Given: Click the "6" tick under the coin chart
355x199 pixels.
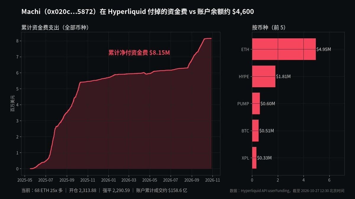Looking at the screenshot, I should 329,180.
